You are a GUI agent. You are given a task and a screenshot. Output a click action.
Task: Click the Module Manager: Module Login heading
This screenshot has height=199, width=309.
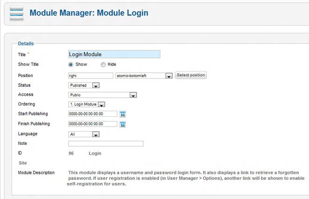[x=89, y=13]
